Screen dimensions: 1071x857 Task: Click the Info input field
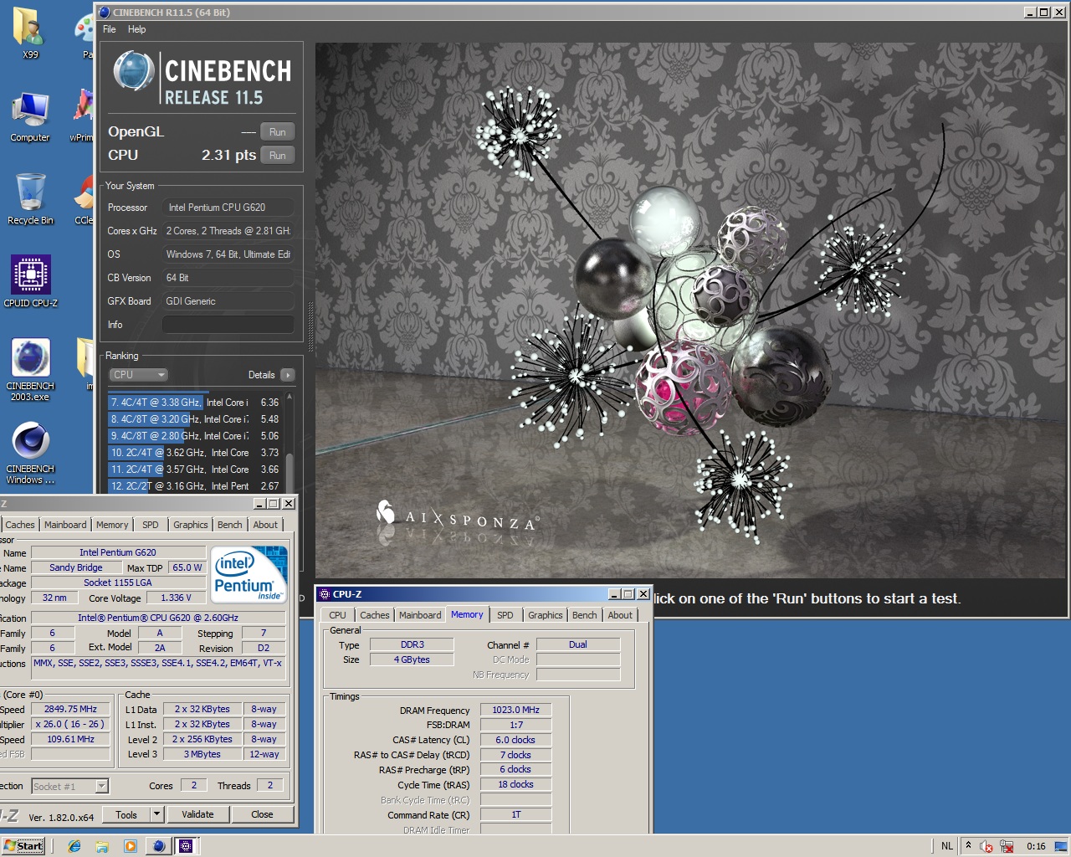(x=228, y=325)
